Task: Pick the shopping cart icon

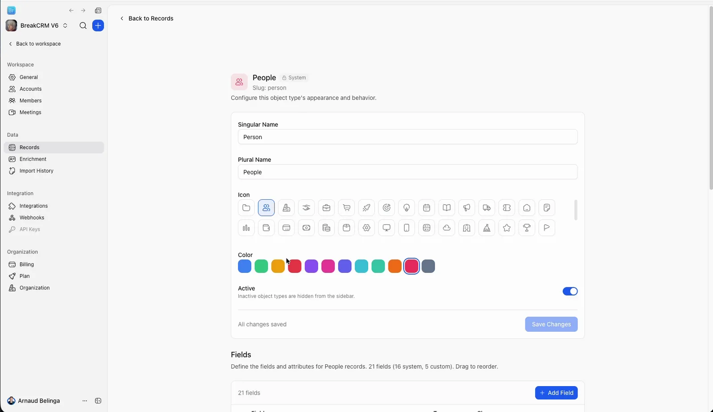Action: 346,208
